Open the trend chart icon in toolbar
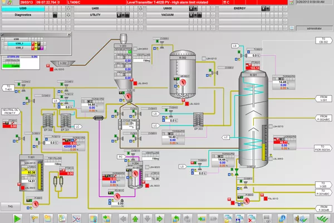The height and width of the screenshot is (223, 334). (x=77, y=217)
